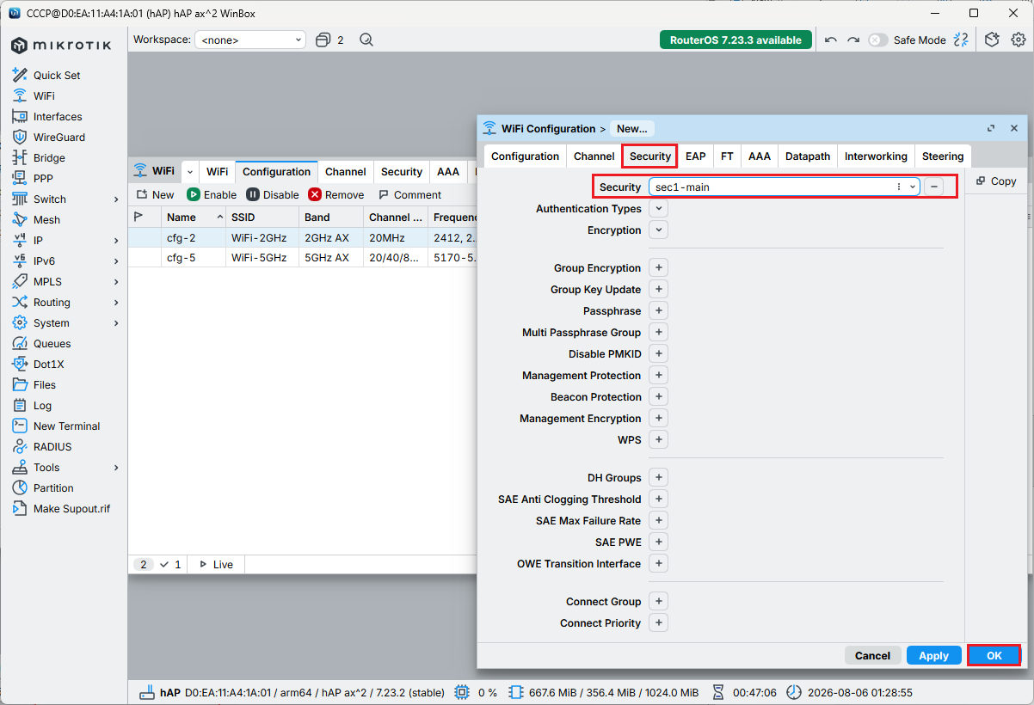Expand the Encryption section
The image size is (1034, 705).
point(658,230)
